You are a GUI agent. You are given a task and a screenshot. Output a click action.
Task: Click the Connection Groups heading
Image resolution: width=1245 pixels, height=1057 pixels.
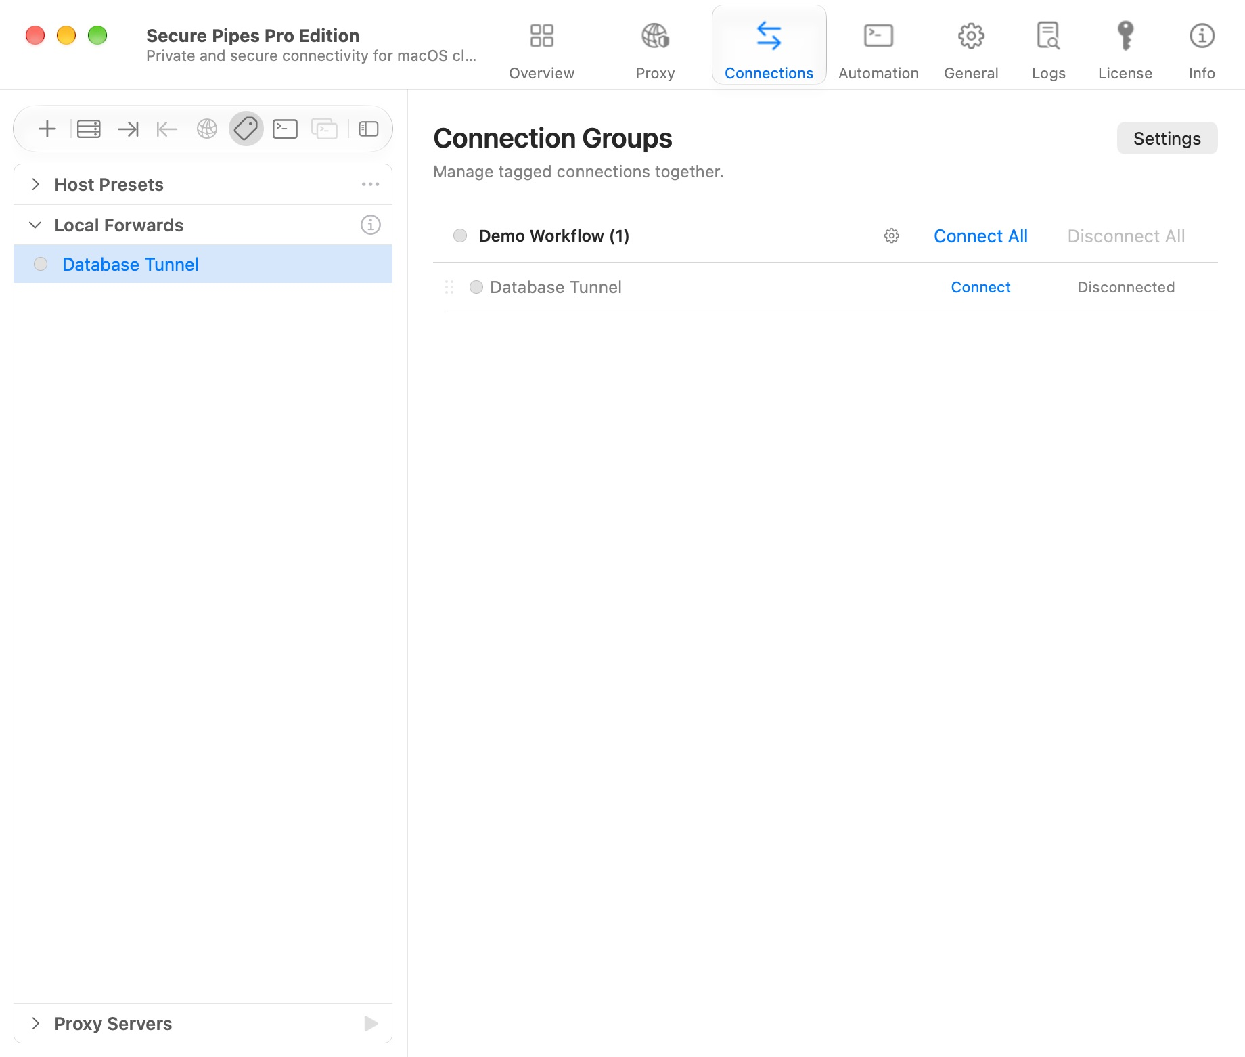pyautogui.click(x=553, y=138)
